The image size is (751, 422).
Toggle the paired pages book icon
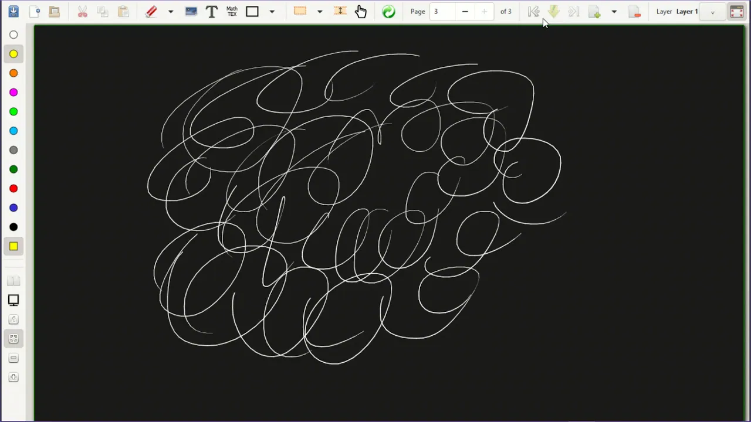click(13, 281)
